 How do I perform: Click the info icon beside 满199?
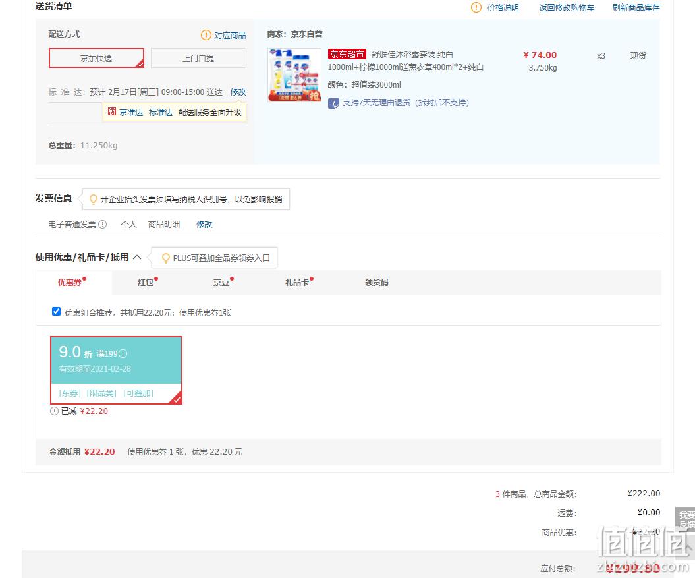tap(123, 353)
